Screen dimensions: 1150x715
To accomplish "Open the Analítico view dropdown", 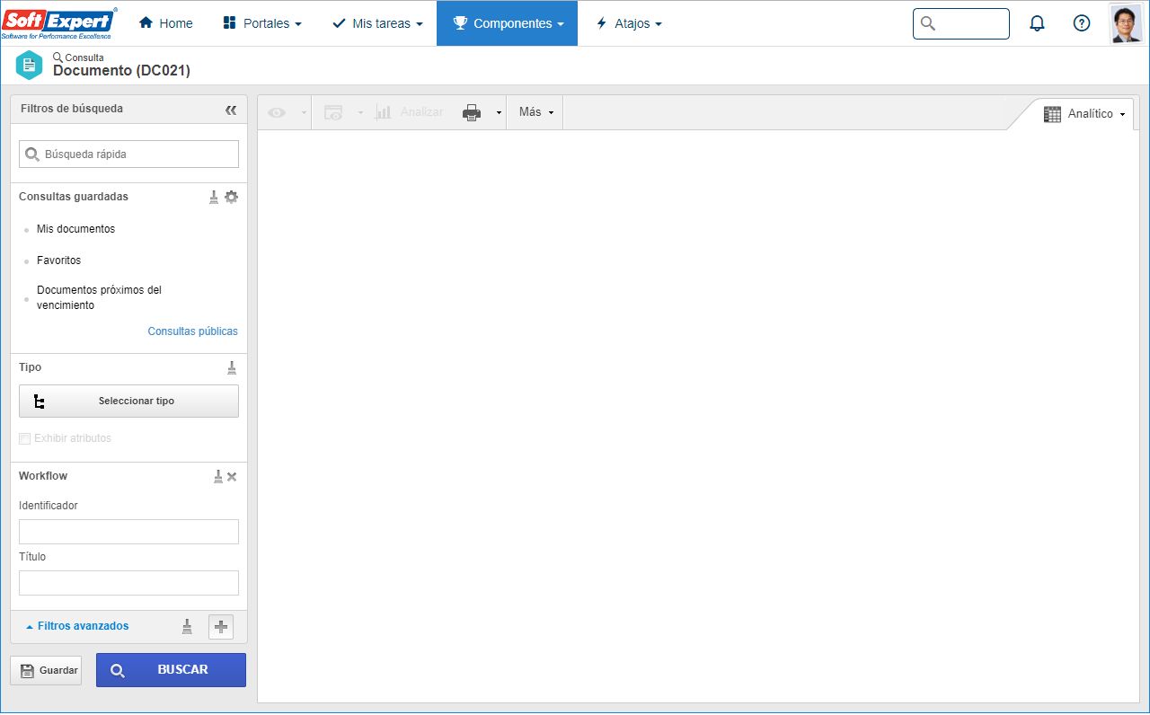I will click(x=1084, y=114).
